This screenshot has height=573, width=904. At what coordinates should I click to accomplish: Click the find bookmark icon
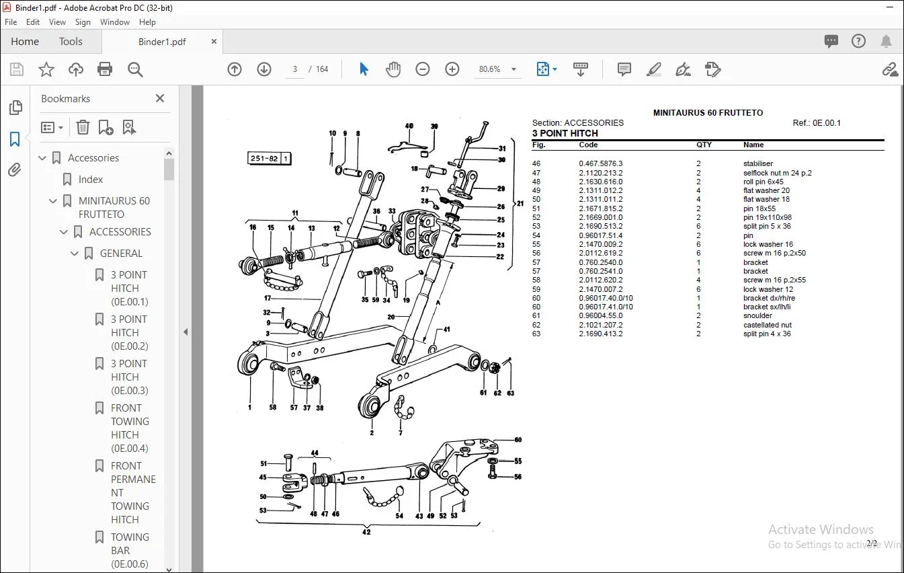129,127
